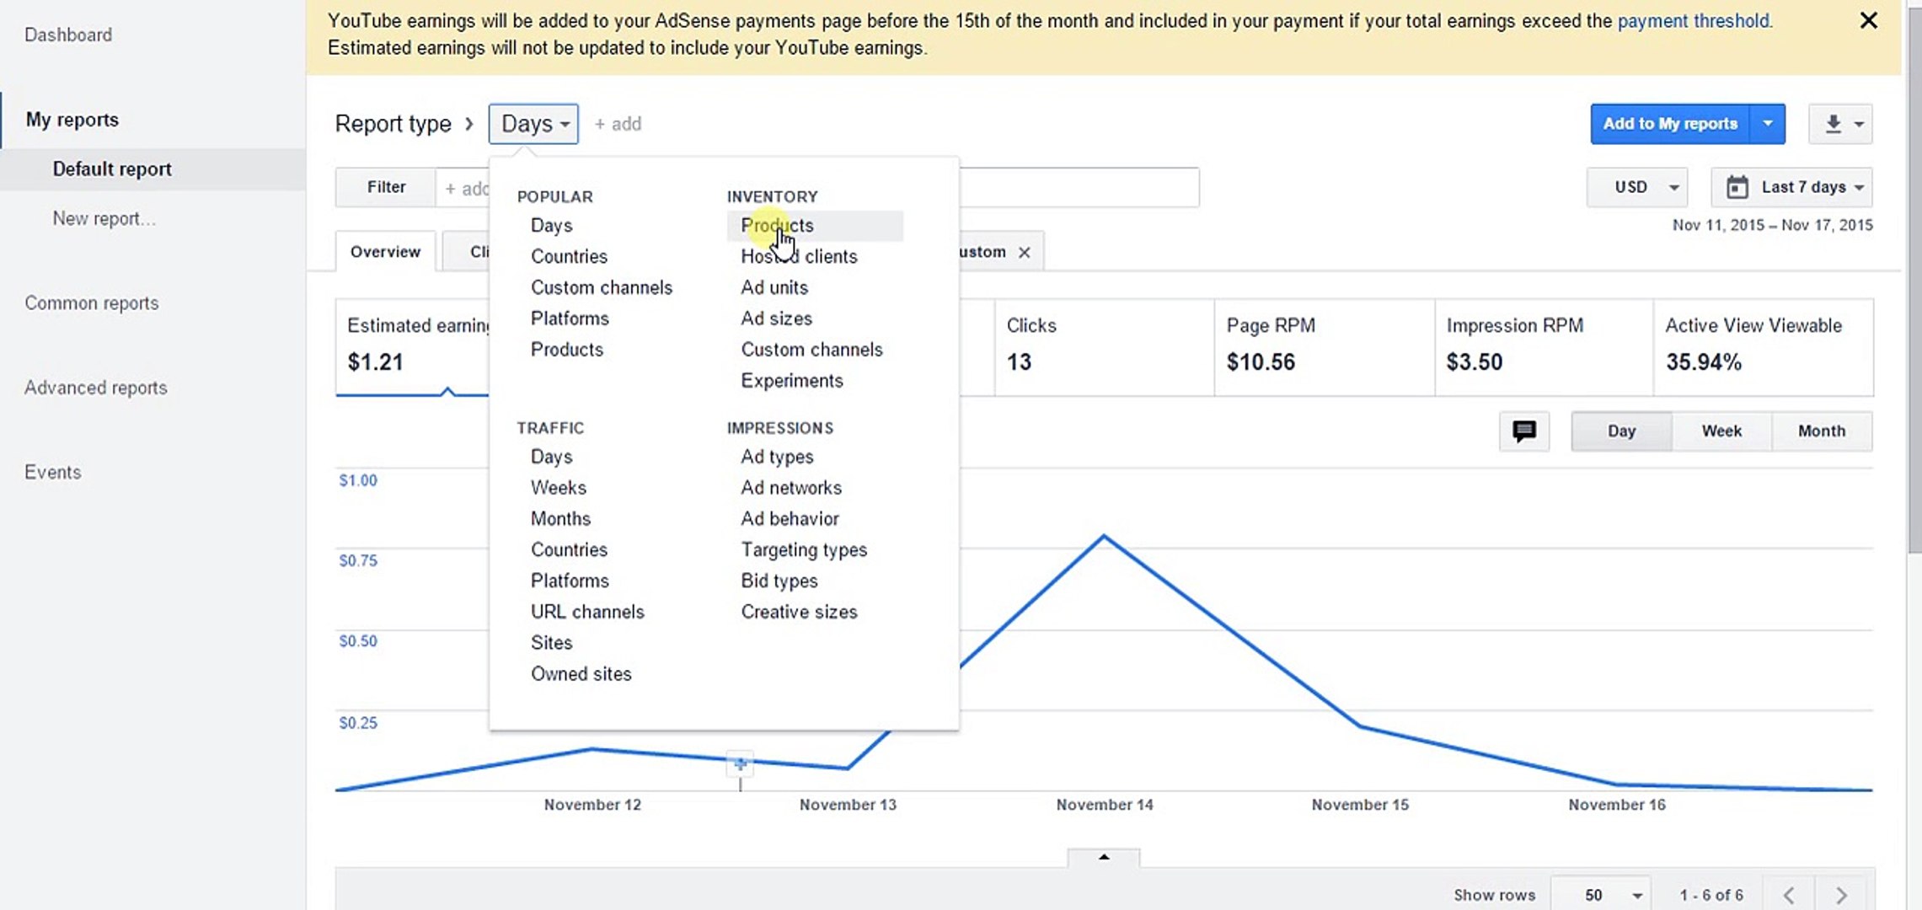Click the calendar icon in date range

(1737, 187)
